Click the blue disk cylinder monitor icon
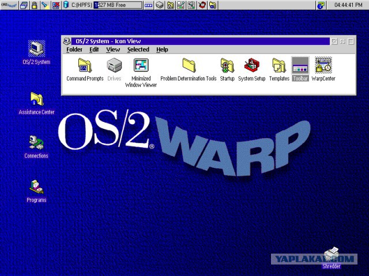369x276 pixels. (66, 5)
